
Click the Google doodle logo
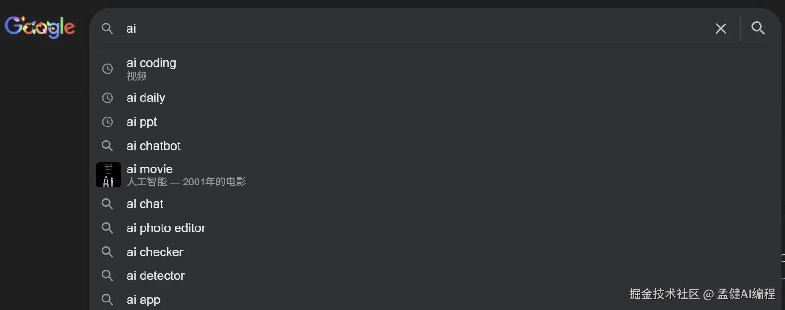(40, 27)
